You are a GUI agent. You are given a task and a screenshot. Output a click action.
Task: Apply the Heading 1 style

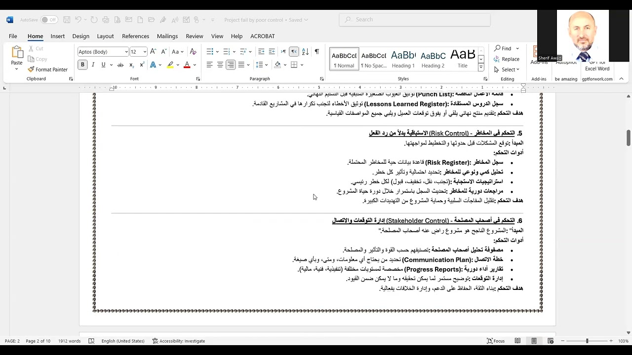(403, 59)
